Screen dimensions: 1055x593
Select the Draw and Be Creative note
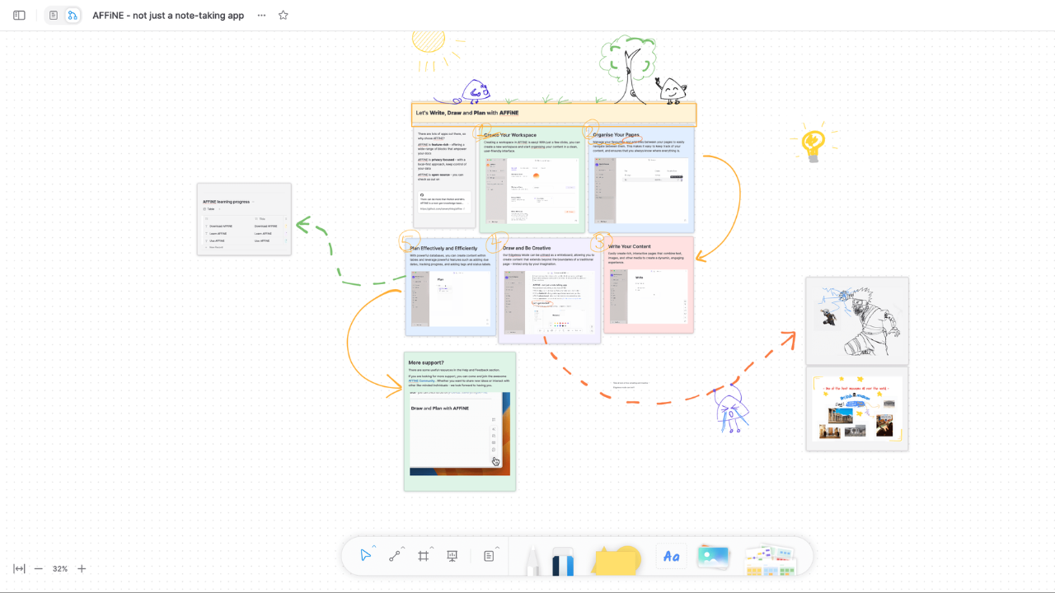pyautogui.click(x=550, y=291)
